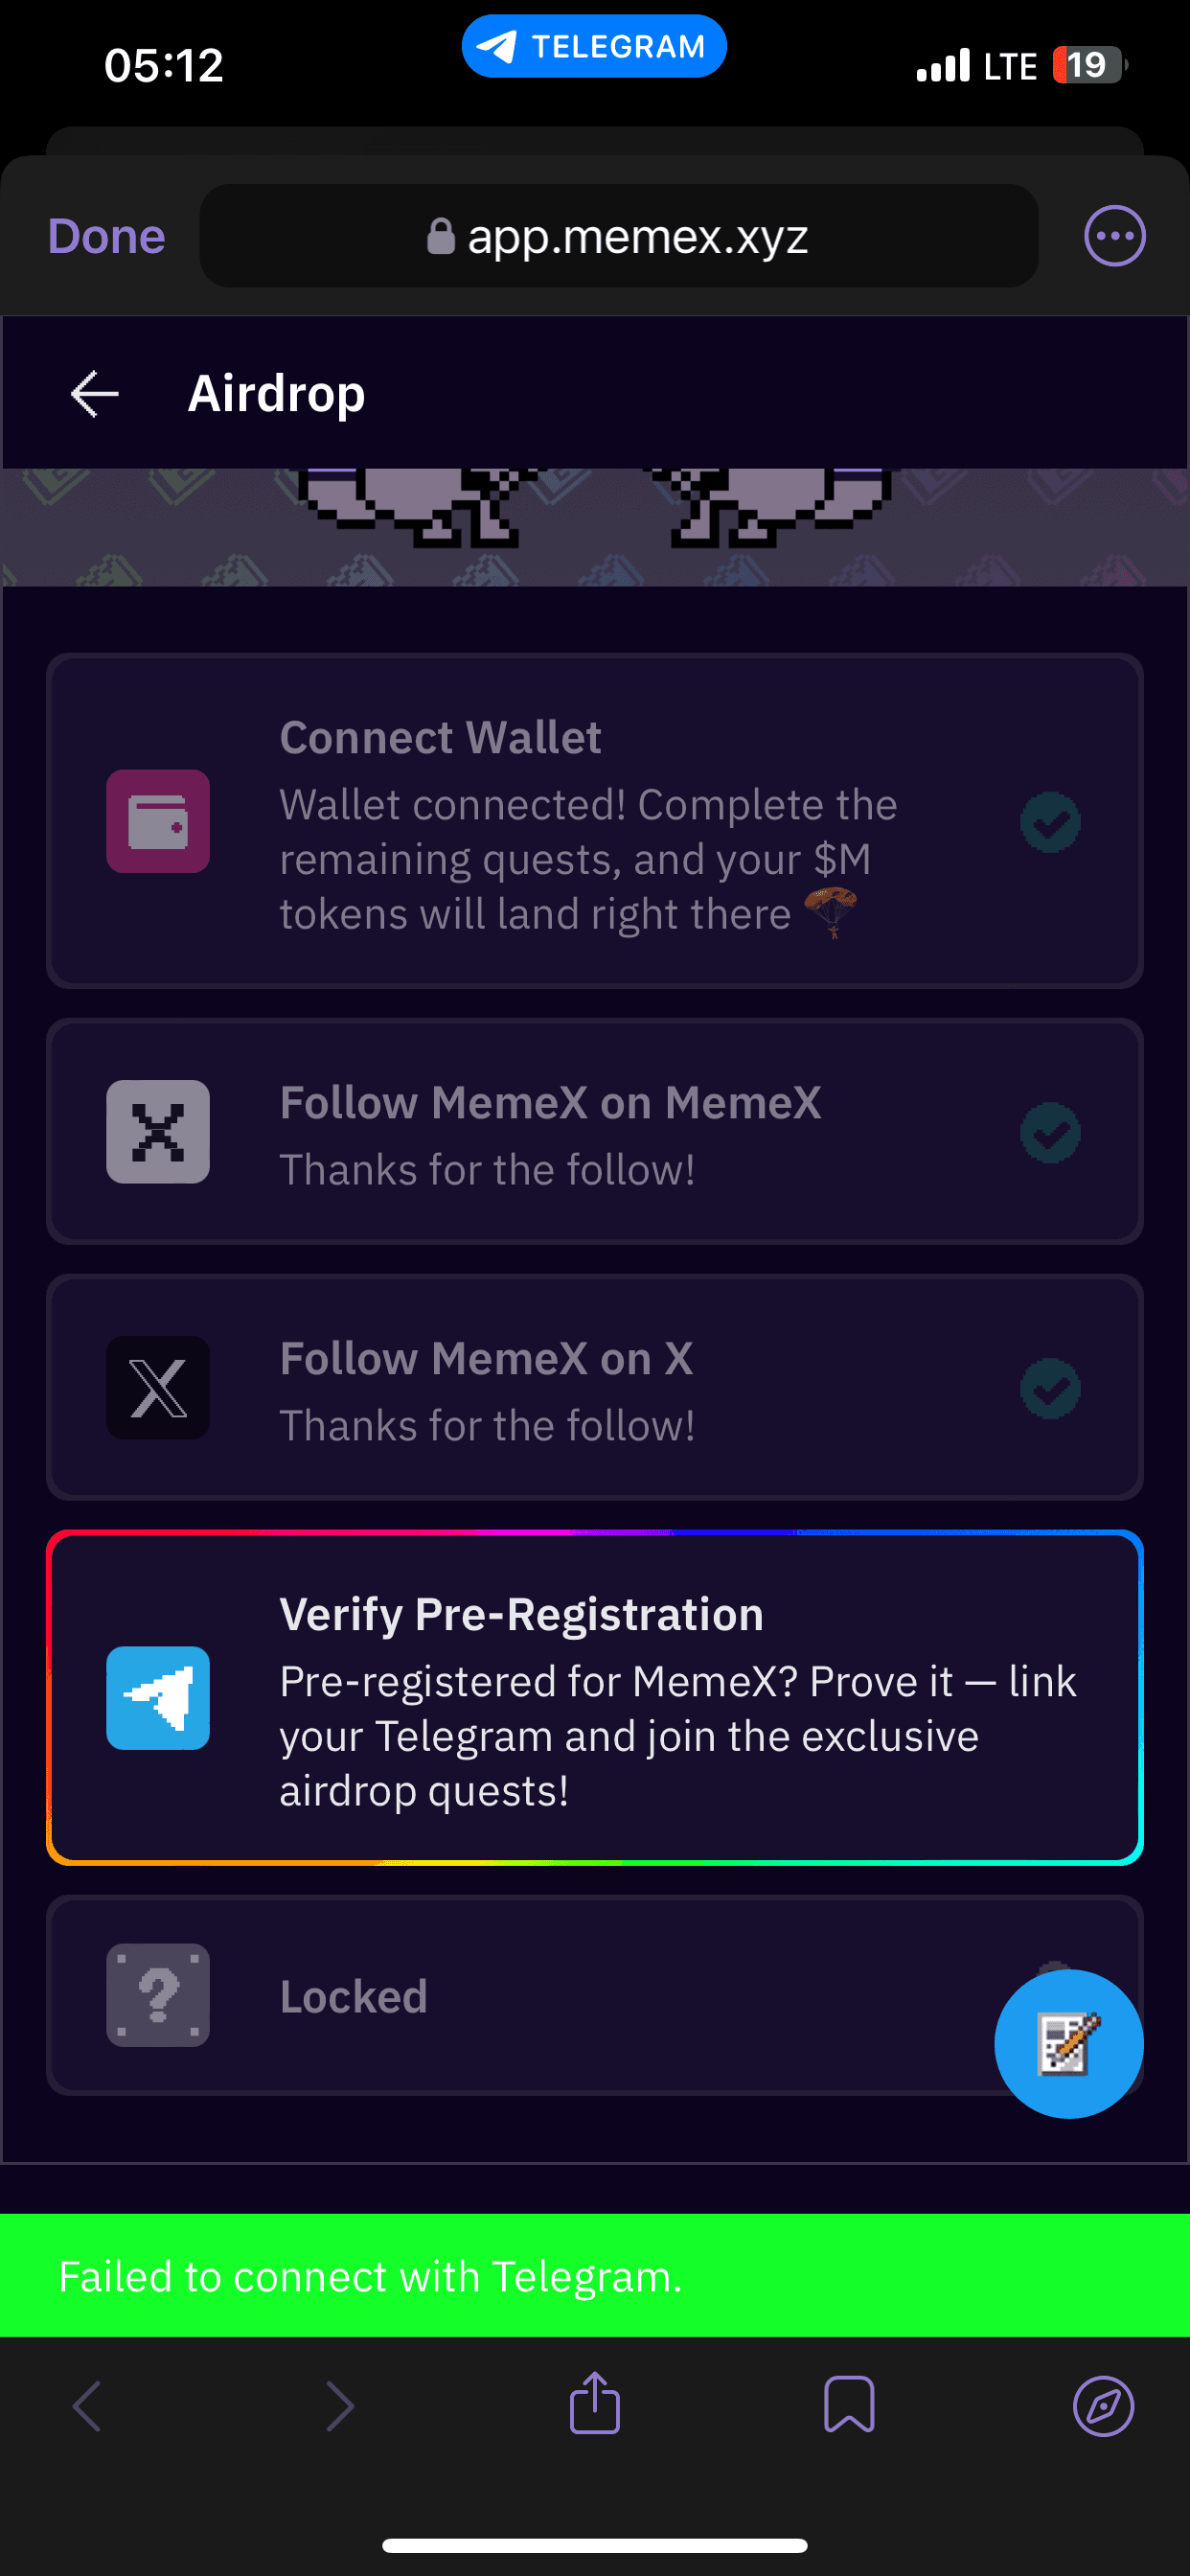Open the three-dot more options menu

(x=1114, y=236)
